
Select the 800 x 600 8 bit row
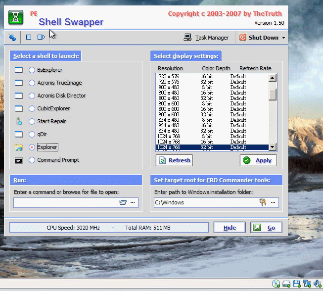pyautogui.click(x=212, y=103)
